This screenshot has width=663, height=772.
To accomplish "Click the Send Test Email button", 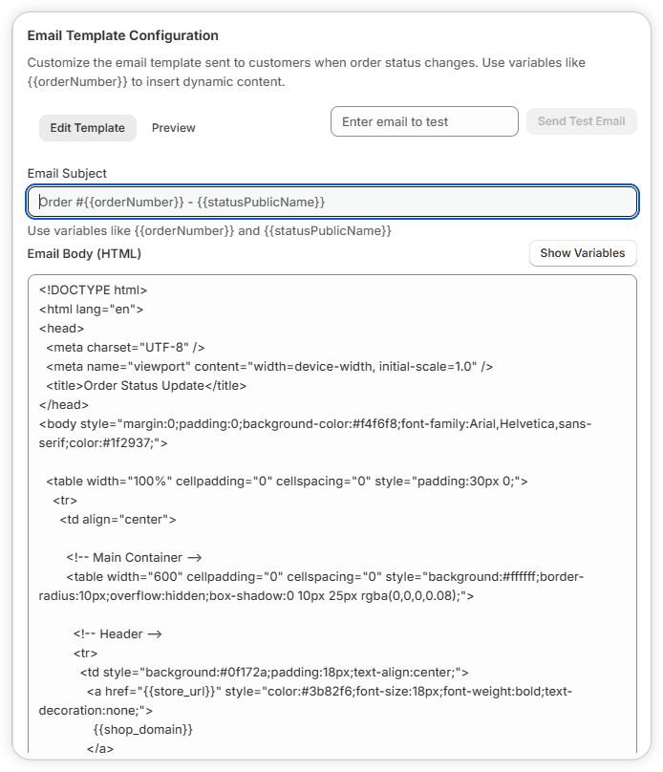I will click(581, 121).
